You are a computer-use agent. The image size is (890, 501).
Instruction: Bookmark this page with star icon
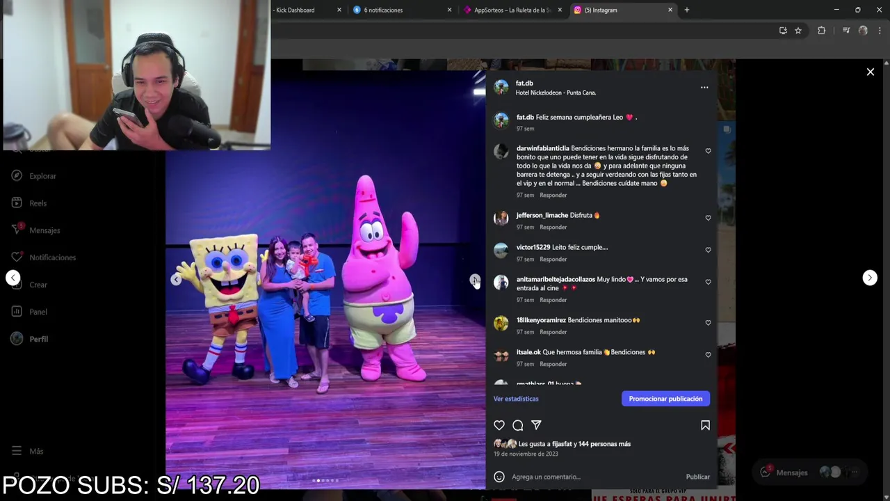798,31
